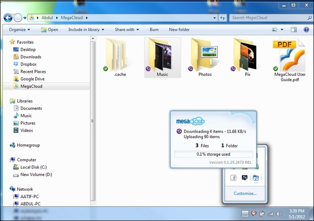Click the Back navigation arrow
The width and height of the screenshot is (314, 221).
click(x=8, y=18)
